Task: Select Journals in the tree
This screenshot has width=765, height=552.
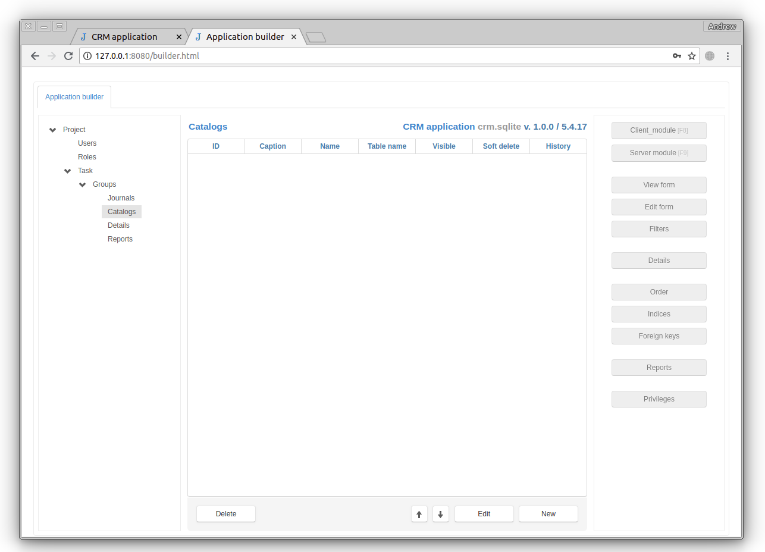Action: pos(121,198)
